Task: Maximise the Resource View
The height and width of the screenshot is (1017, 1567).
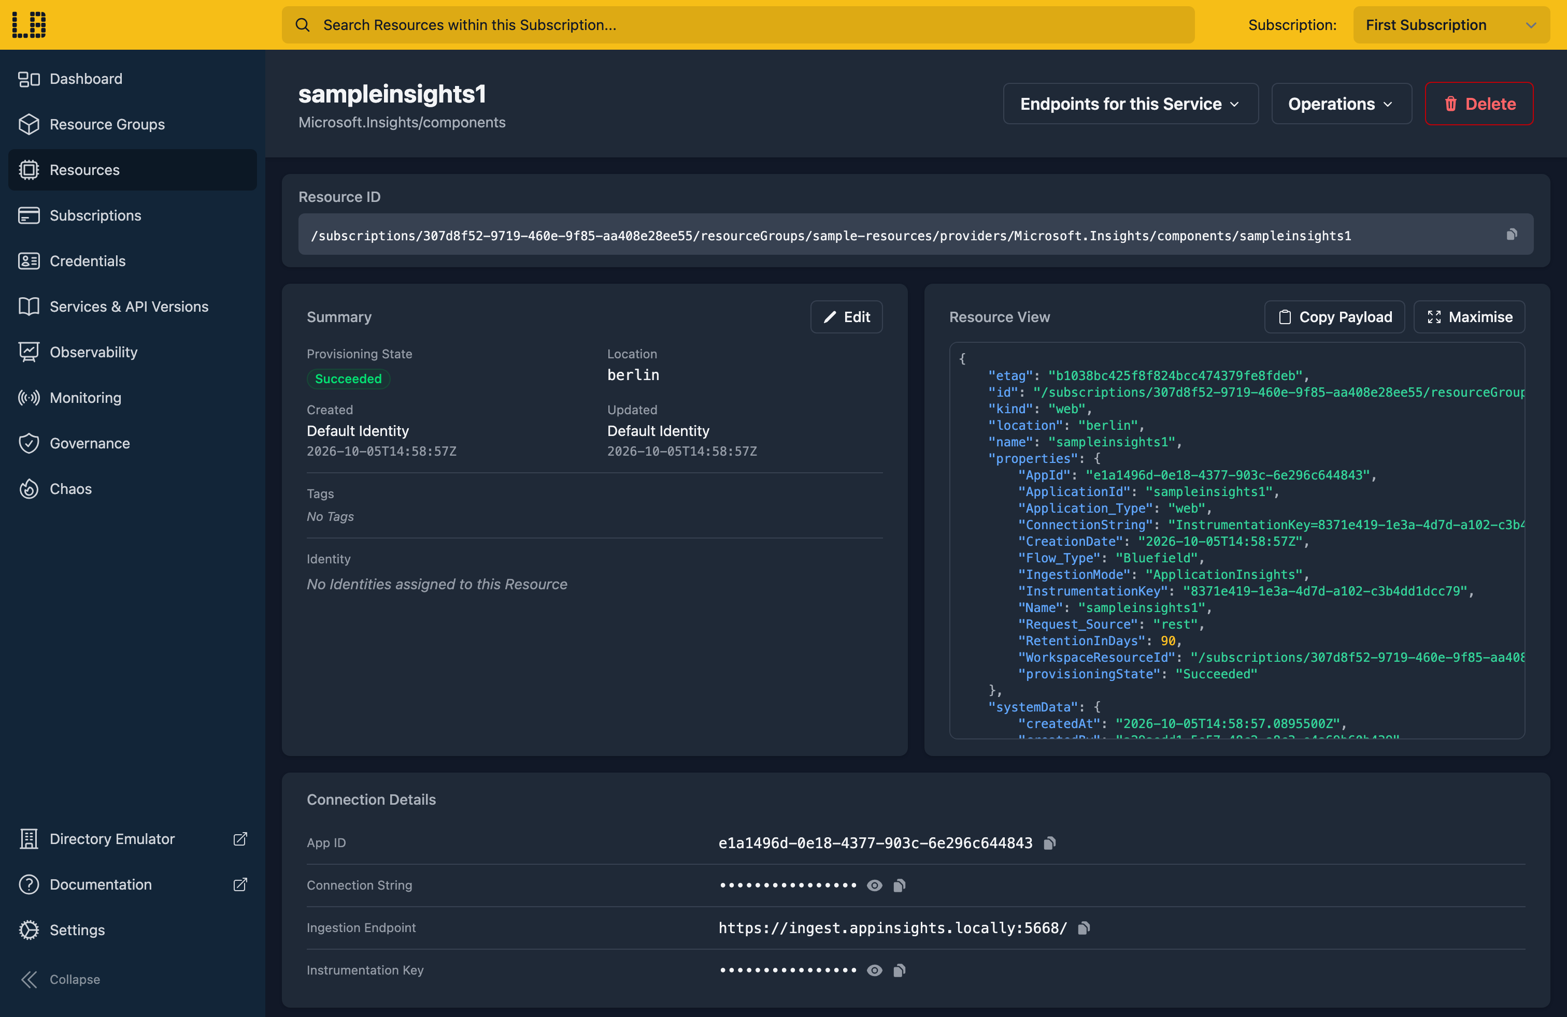Action: [x=1469, y=317]
